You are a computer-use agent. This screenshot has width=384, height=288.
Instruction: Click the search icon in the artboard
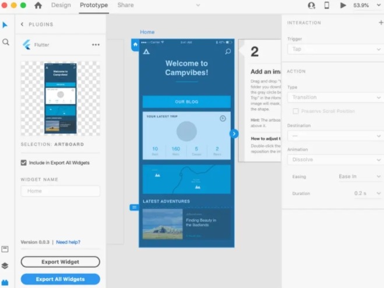click(228, 52)
